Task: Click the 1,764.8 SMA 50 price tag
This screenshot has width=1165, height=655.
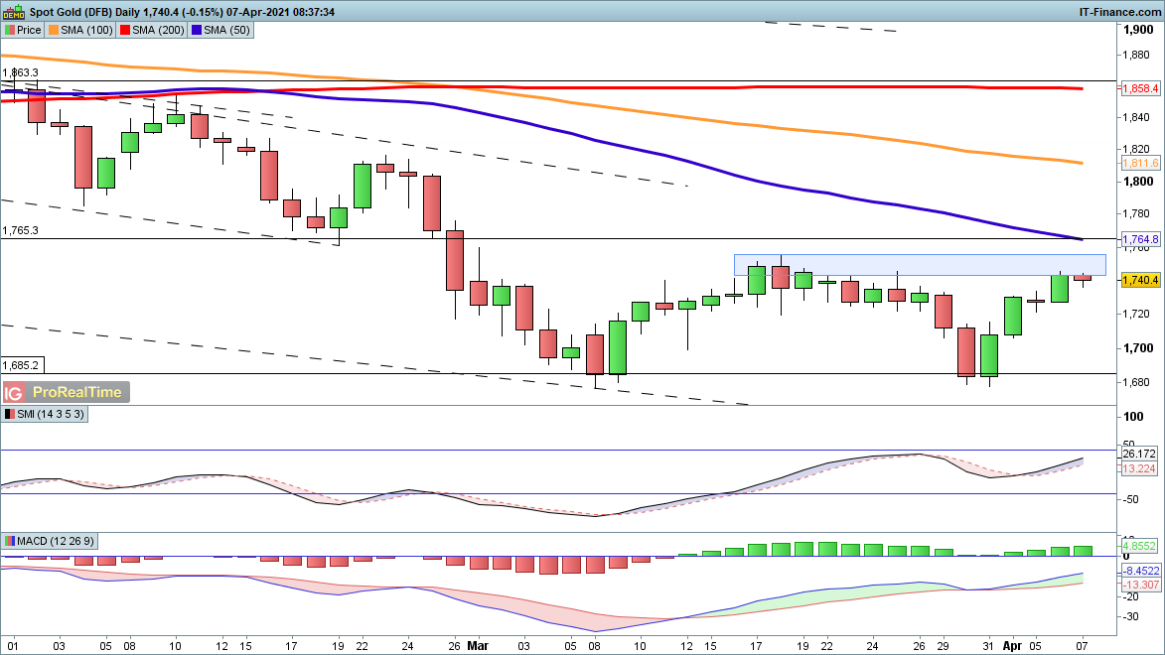Action: (x=1139, y=239)
